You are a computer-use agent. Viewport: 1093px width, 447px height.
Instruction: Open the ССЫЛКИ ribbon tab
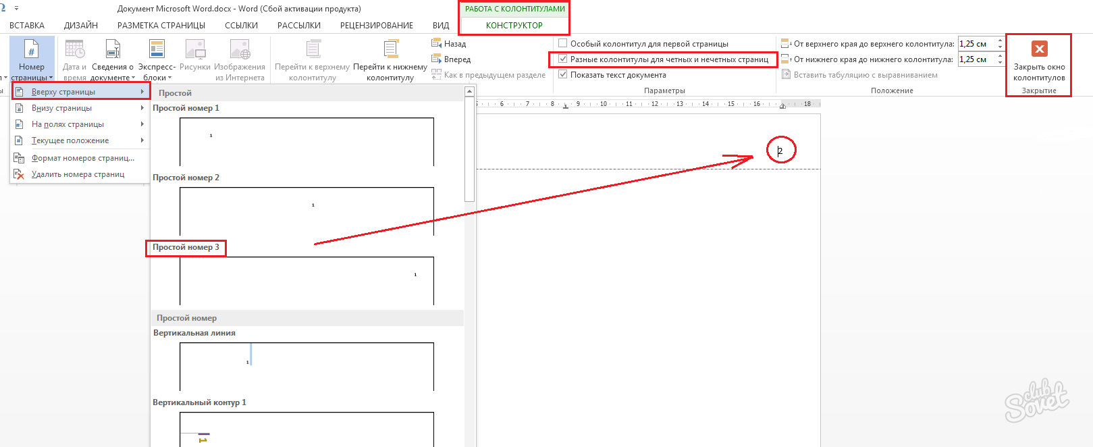point(242,25)
